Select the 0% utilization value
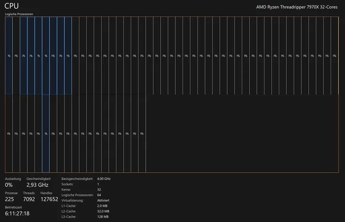 [9, 185]
